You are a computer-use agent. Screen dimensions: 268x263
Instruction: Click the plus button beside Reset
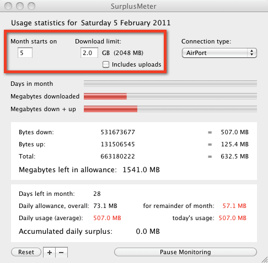(x=49, y=253)
